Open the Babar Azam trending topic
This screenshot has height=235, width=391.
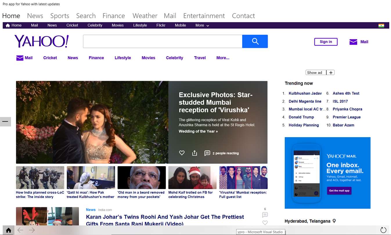pos(343,125)
